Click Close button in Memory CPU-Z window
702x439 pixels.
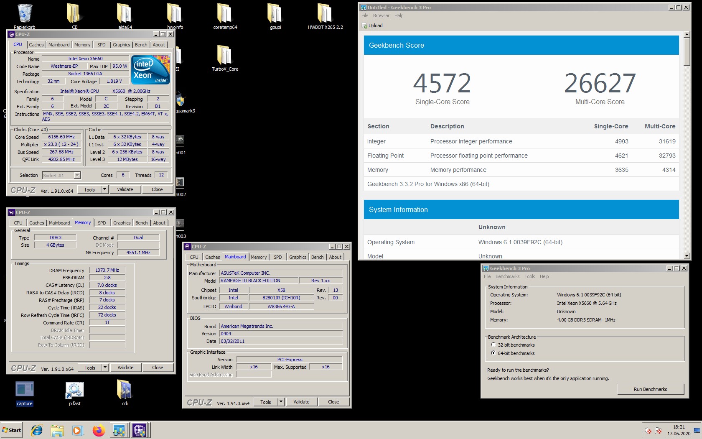(158, 368)
